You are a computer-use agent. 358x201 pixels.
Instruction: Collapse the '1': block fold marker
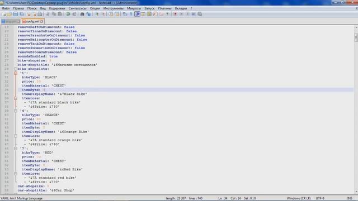pos(16,73)
